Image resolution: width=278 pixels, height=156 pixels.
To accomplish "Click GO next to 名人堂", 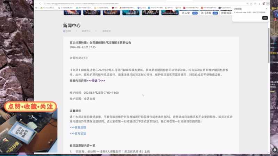I will point(195,13).
